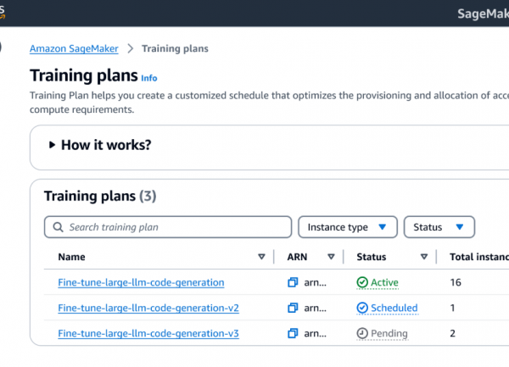Click the Active status label
The image size is (509, 367).
384,282
